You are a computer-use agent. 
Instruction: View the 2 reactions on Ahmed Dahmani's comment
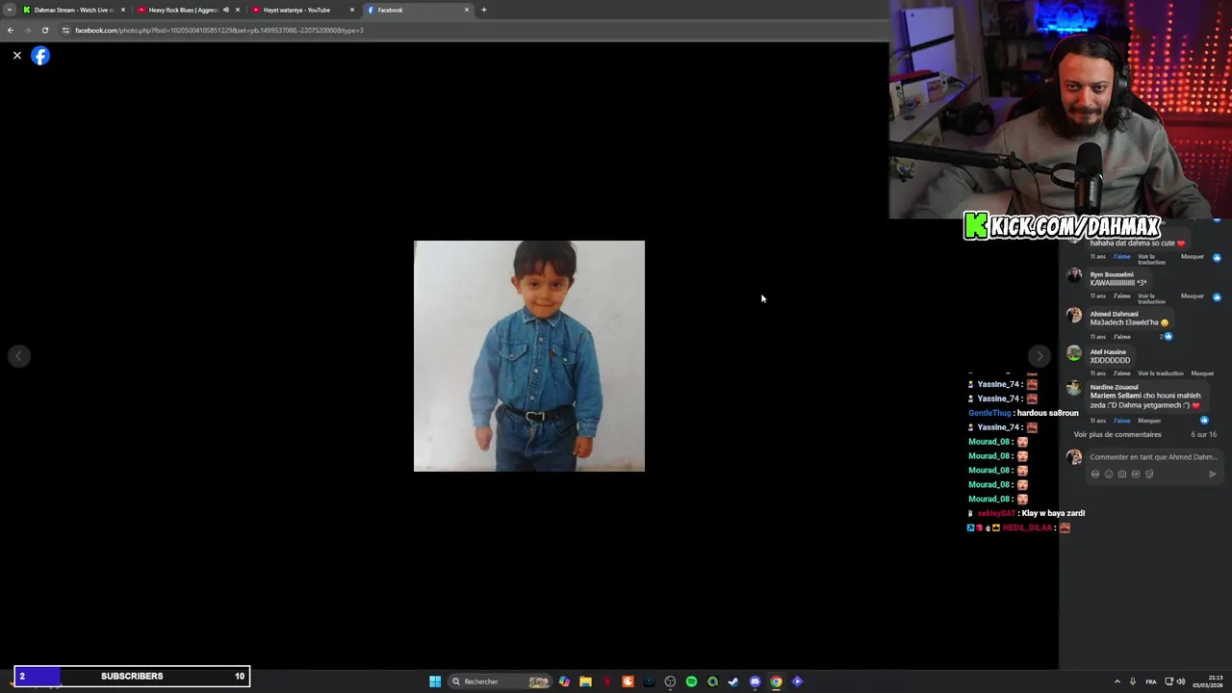coord(1166,337)
